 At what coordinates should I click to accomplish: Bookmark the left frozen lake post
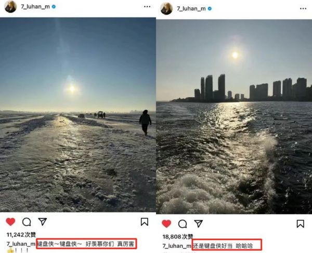145,222
